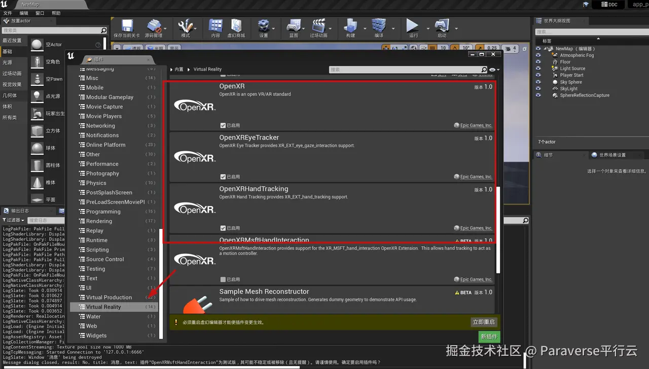The image size is (649, 369).
Task: Click the World Outliner search field
Action: 592,31
